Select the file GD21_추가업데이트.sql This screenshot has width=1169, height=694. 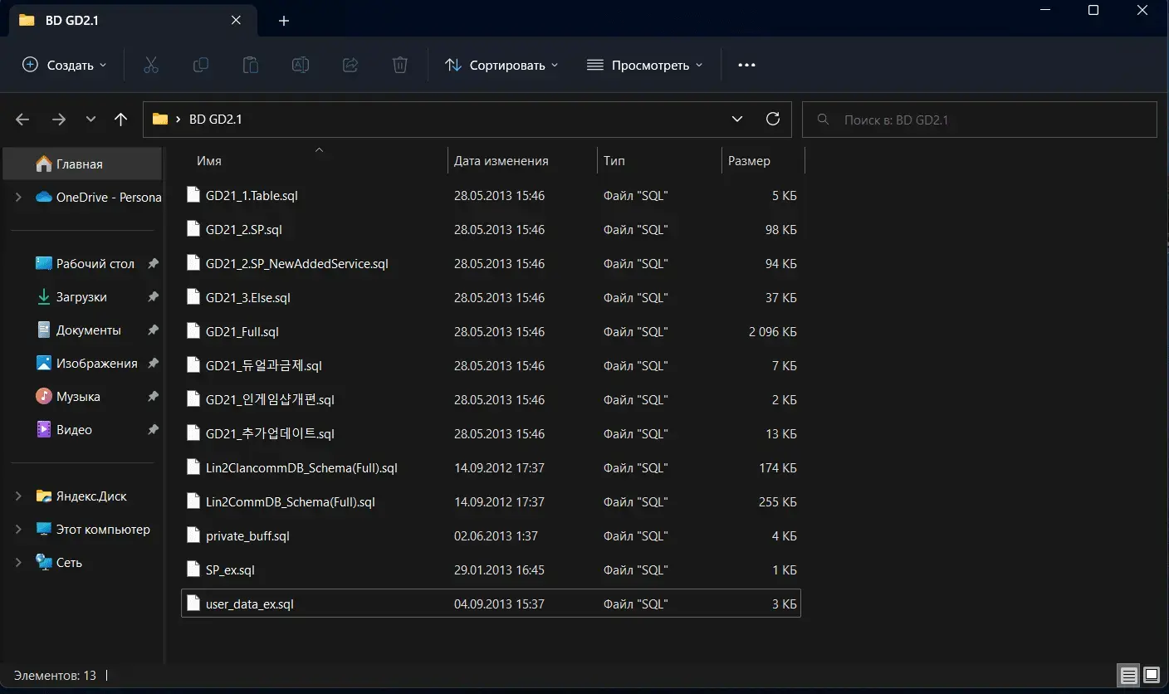pyautogui.click(x=491, y=433)
